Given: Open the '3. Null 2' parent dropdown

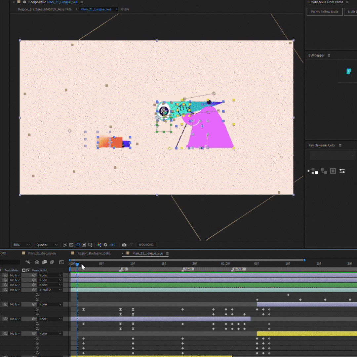Looking at the screenshot, I should 50,290.
